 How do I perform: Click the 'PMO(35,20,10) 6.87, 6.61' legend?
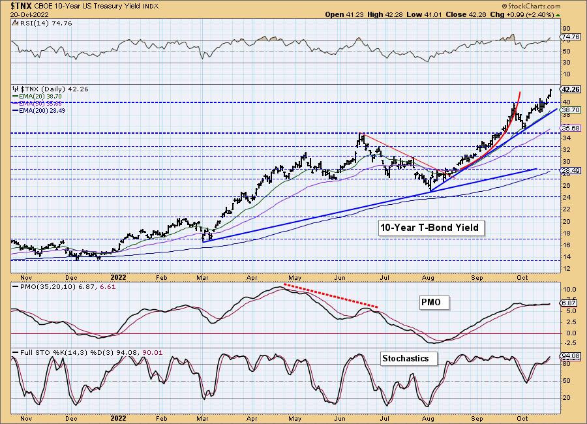tap(65, 287)
